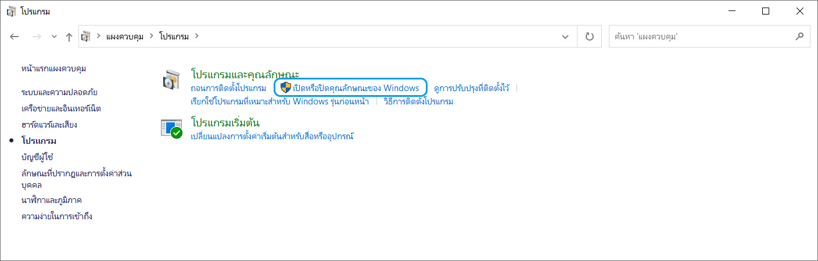Click วิธีการติดตั้งโปรแกรม link
Image resolution: width=818 pixels, height=261 pixels.
coord(418,101)
